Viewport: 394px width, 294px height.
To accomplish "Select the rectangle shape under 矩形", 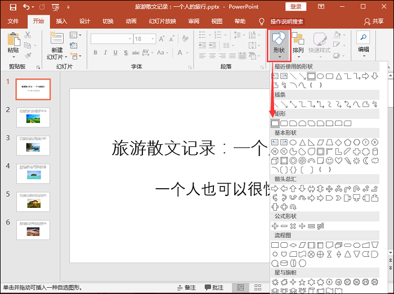I will pyautogui.click(x=275, y=123).
